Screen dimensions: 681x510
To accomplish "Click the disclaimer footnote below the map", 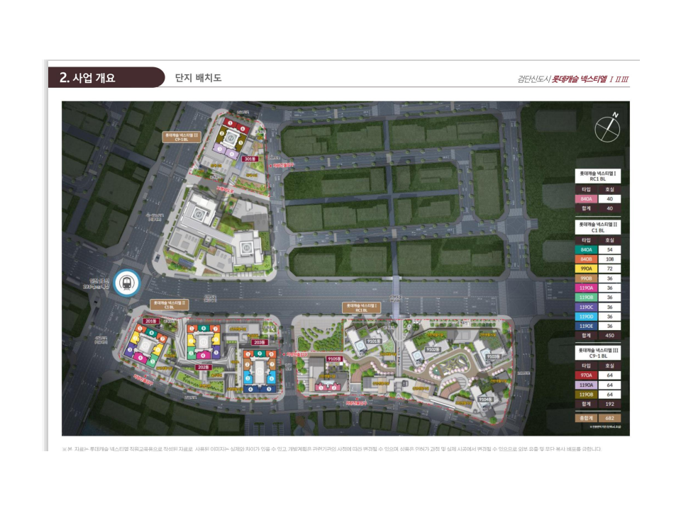I will (x=332, y=449).
